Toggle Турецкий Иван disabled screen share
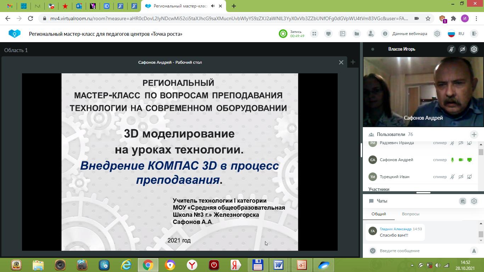This screenshot has width=484, height=272. pos(469,177)
